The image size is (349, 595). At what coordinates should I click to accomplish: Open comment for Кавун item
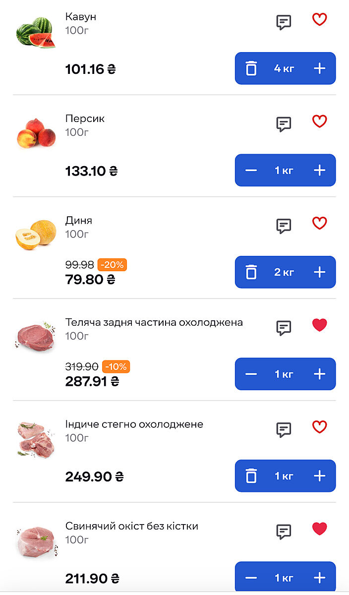(x=284, y=22)
